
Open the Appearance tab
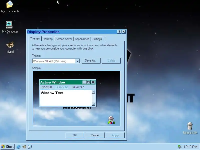tap(82, 39)
